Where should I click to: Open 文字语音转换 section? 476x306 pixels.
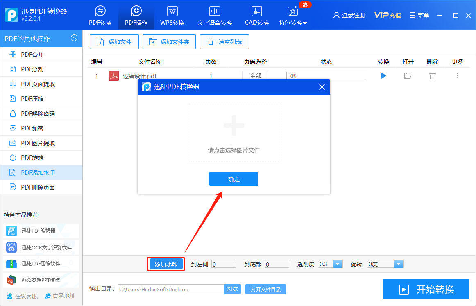click(x=214, y=15)
